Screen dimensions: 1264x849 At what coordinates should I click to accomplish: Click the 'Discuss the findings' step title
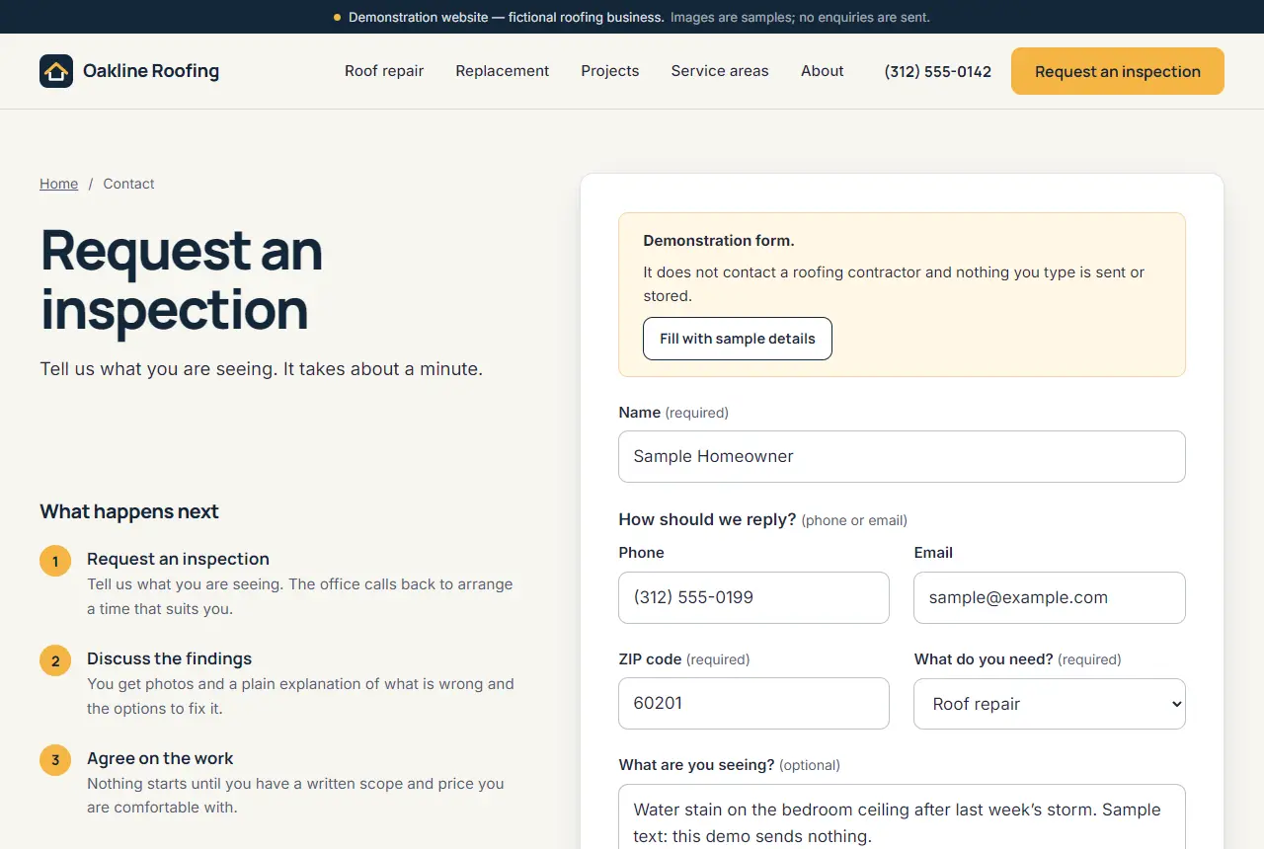[169, 658]
